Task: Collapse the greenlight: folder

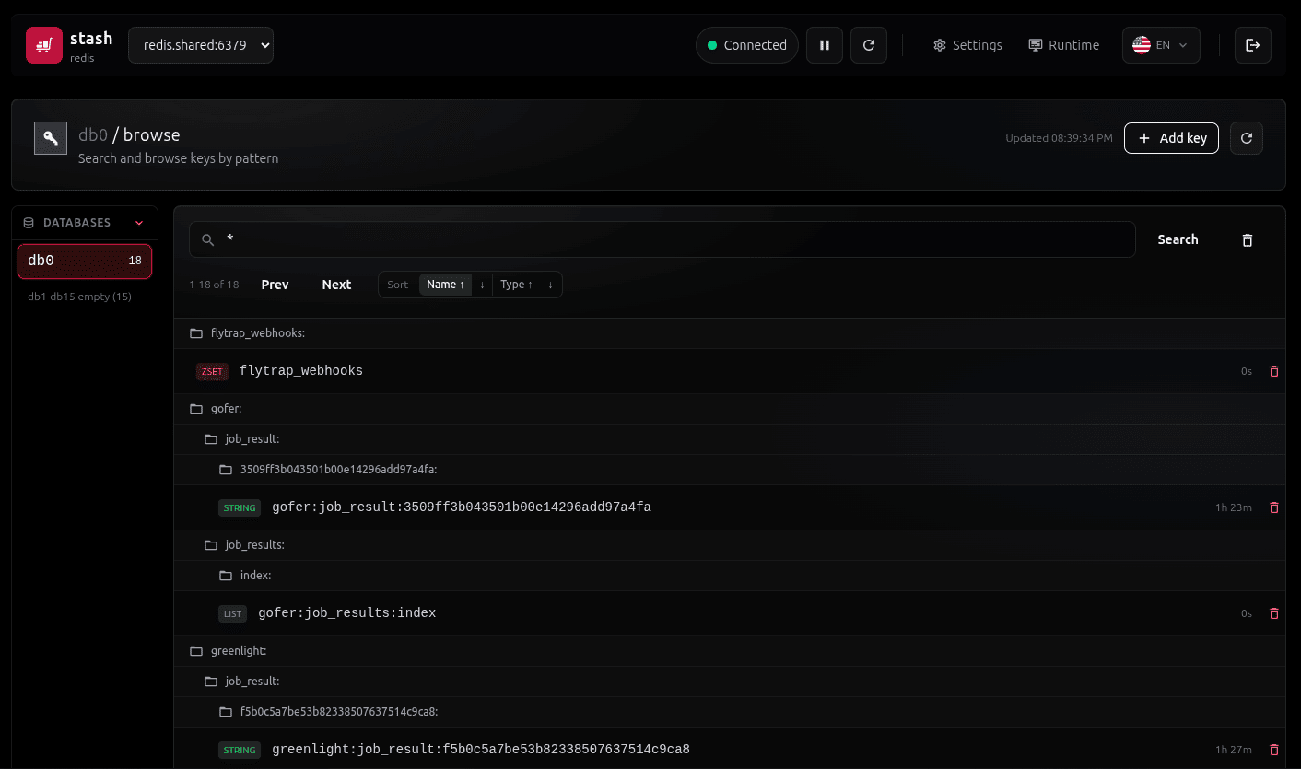Action: [x=729, y=651]
